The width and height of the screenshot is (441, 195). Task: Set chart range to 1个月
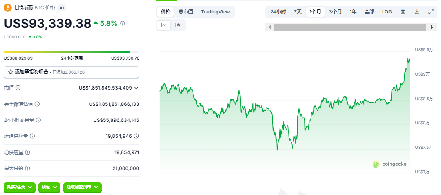(315, 12)
